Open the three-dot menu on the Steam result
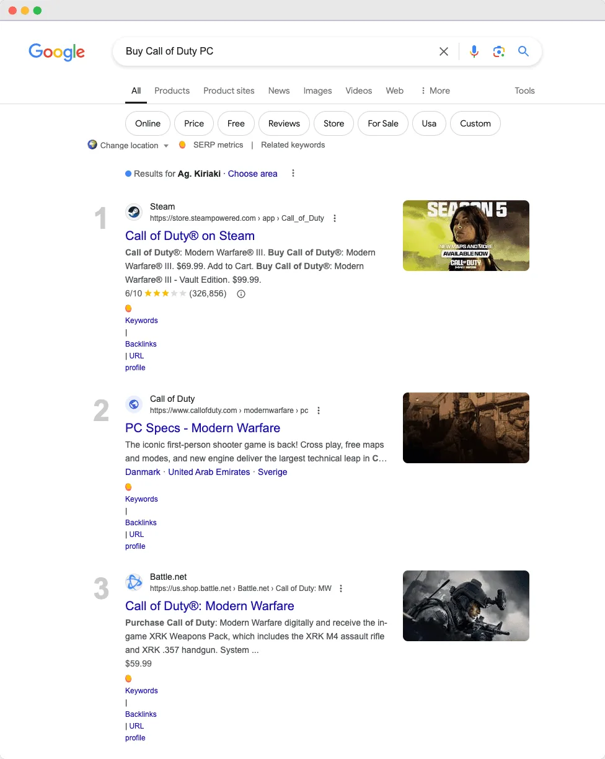This screenshot has height=759, width=605. pyautogui.click(x=335, y=218)
